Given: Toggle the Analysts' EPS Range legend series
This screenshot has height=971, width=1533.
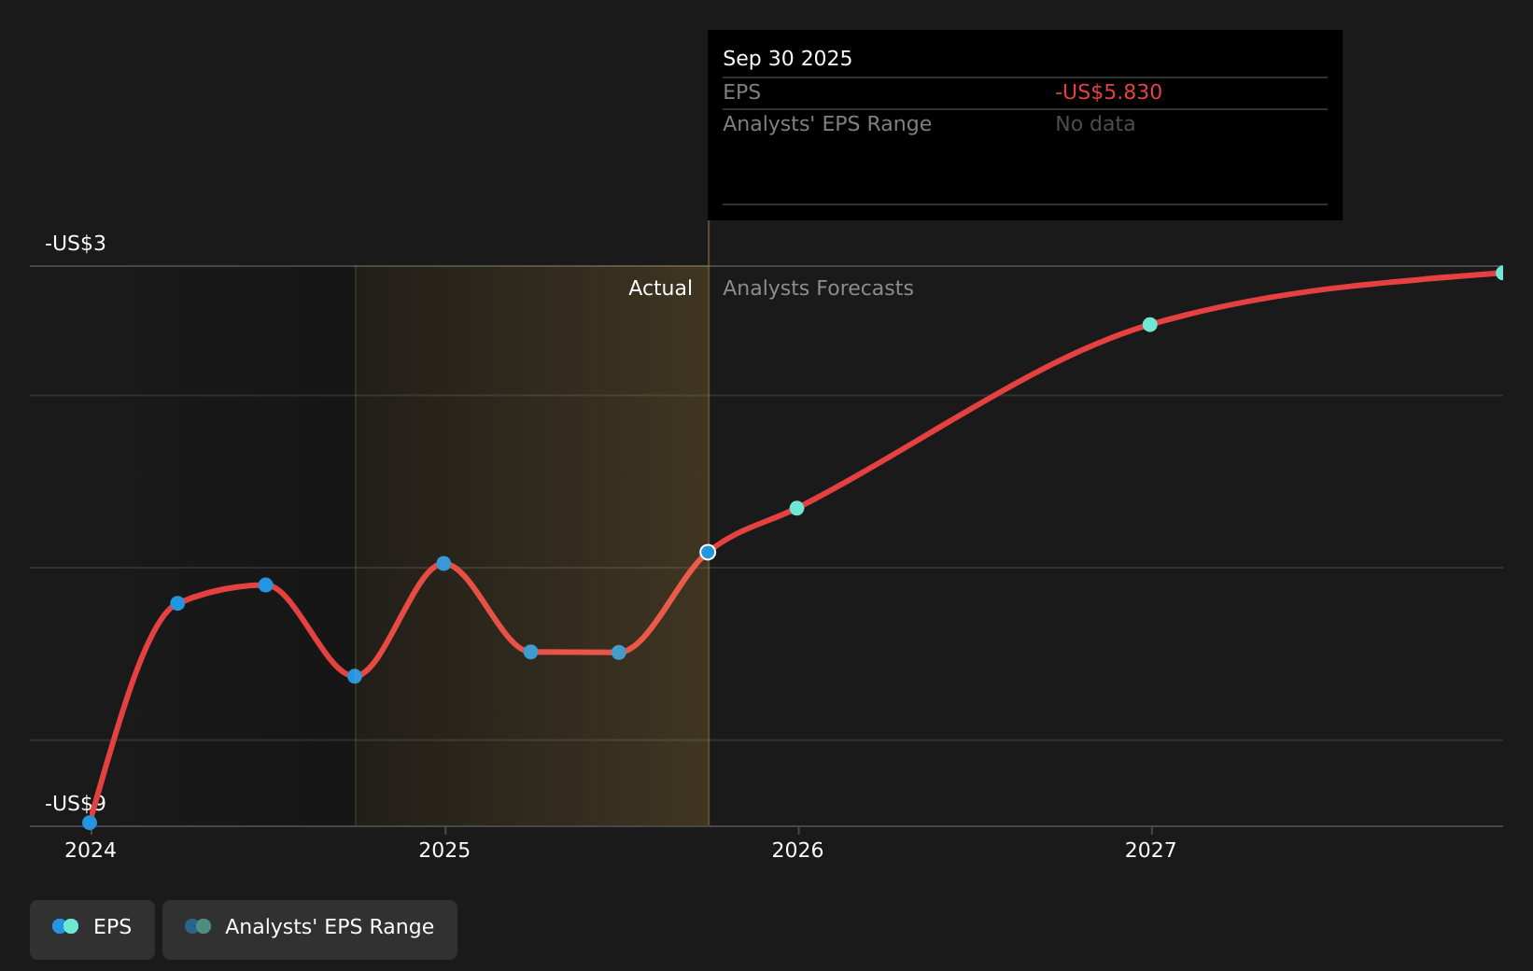Looking at the screenshot, I should (x=310, y=928).
